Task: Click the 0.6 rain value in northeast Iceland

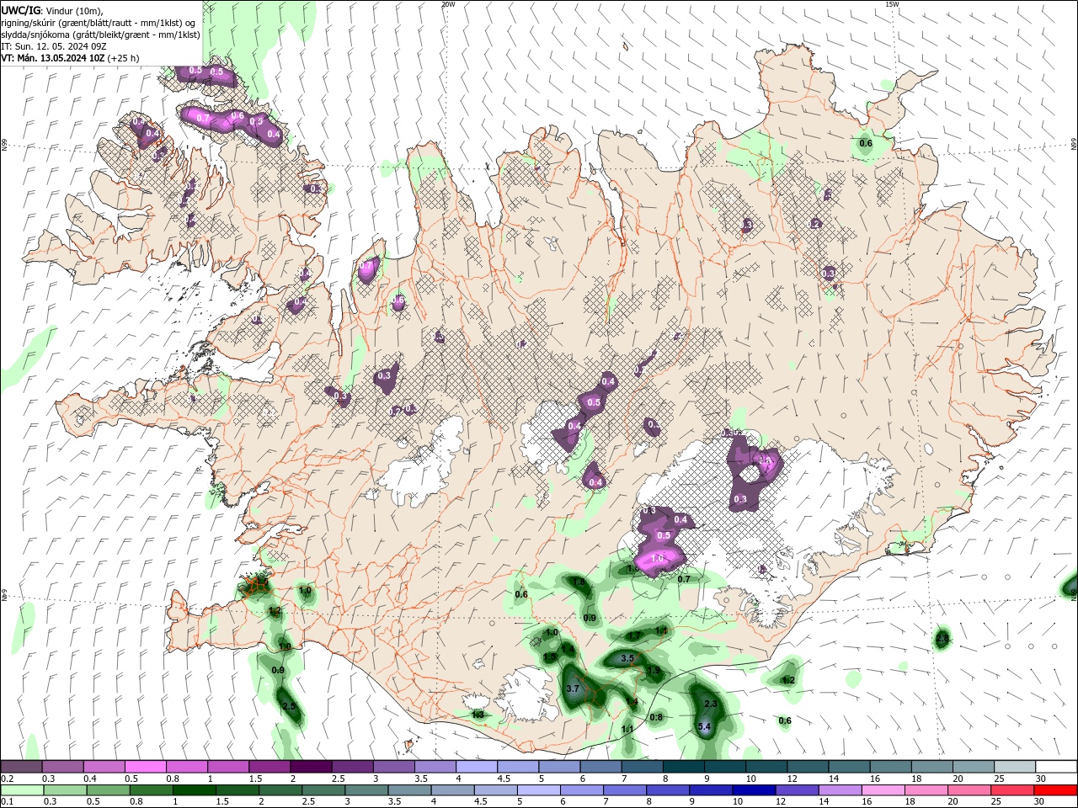Action: [x=865, y=144]
